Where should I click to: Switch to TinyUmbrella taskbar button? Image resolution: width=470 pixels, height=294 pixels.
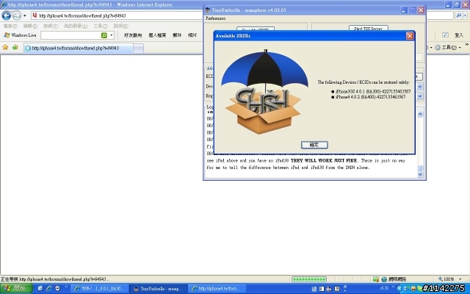click(x=159, y=289)
